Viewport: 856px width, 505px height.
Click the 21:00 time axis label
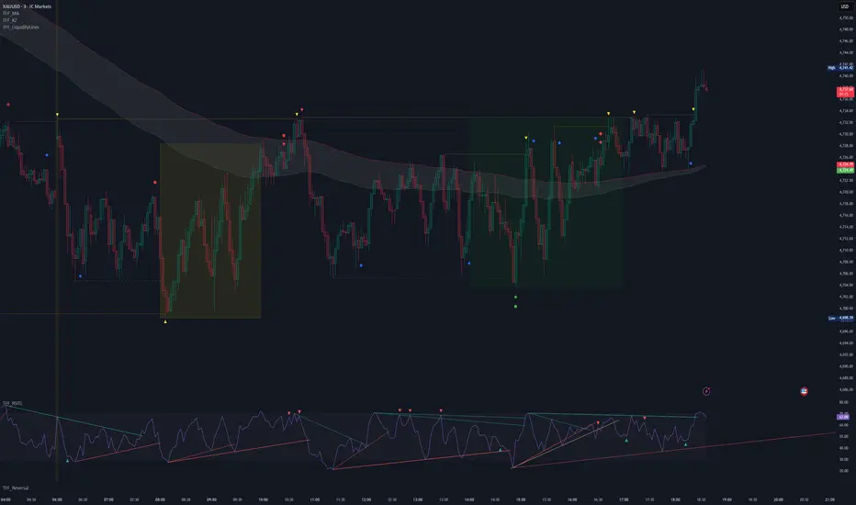point(829,499)
